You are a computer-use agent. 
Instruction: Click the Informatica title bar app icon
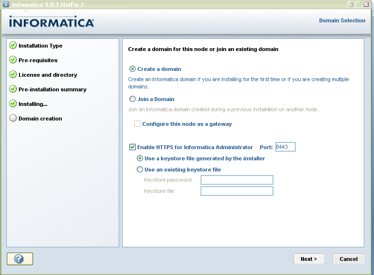coord(6,4)
